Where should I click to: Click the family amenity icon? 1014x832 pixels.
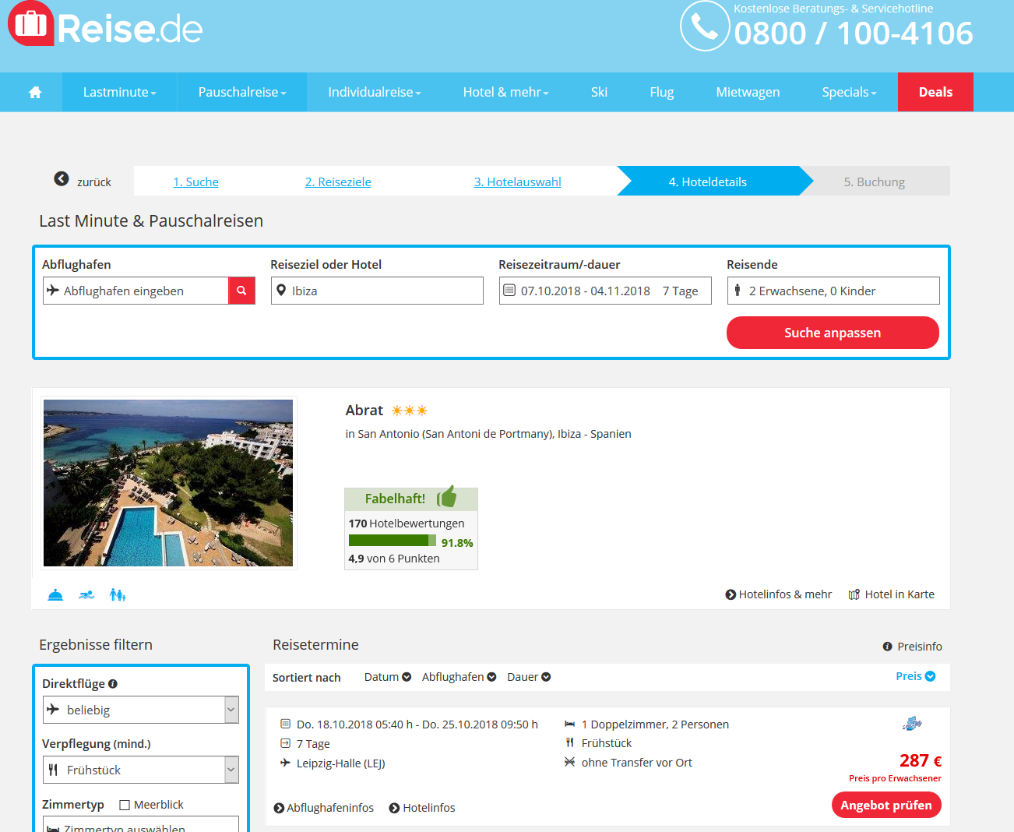pyautogui.click(x=118, y=594)
